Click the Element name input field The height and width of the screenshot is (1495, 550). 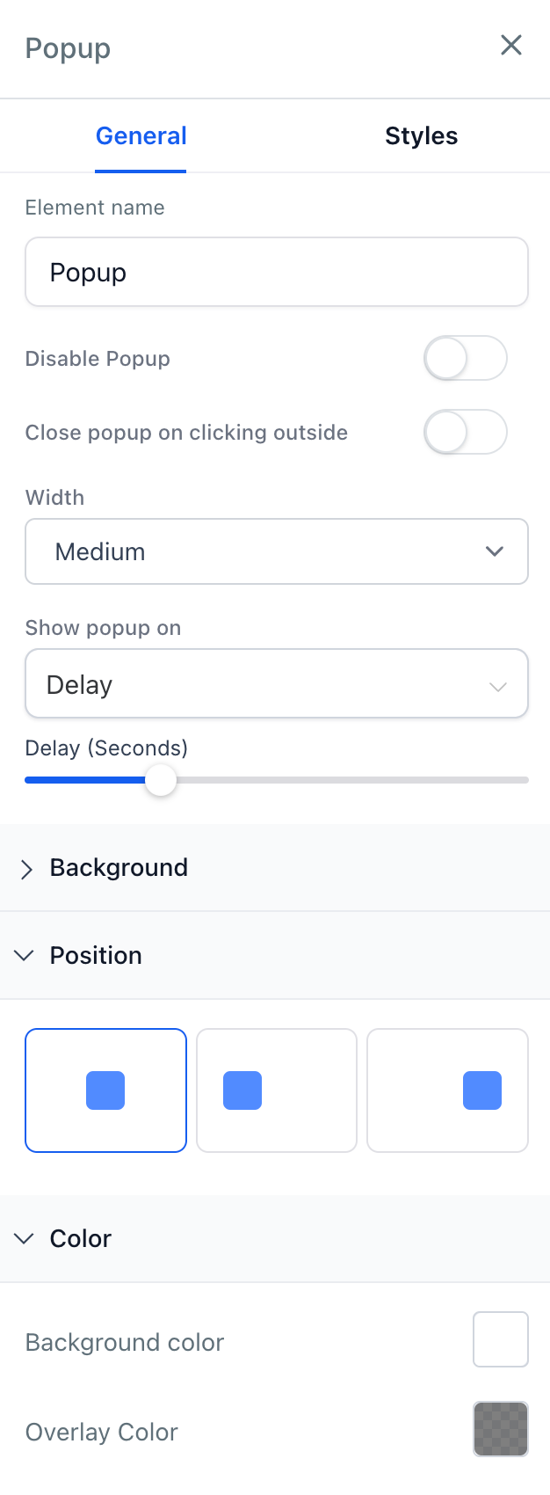(x=276, y=272)
